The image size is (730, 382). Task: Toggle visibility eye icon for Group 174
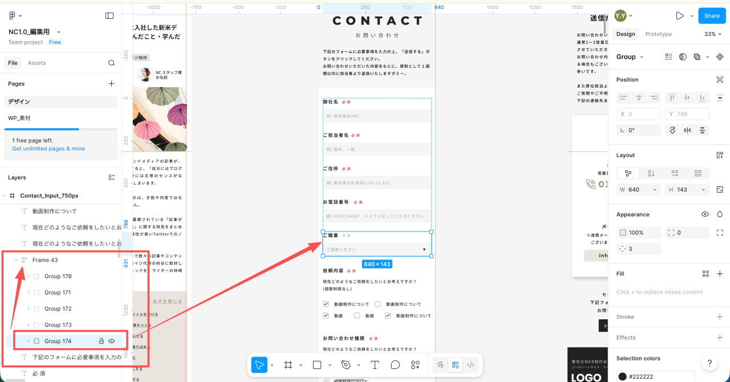[x=112, y=341]
